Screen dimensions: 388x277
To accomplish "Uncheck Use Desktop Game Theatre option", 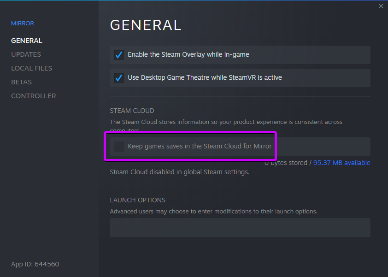I will 119,78.
